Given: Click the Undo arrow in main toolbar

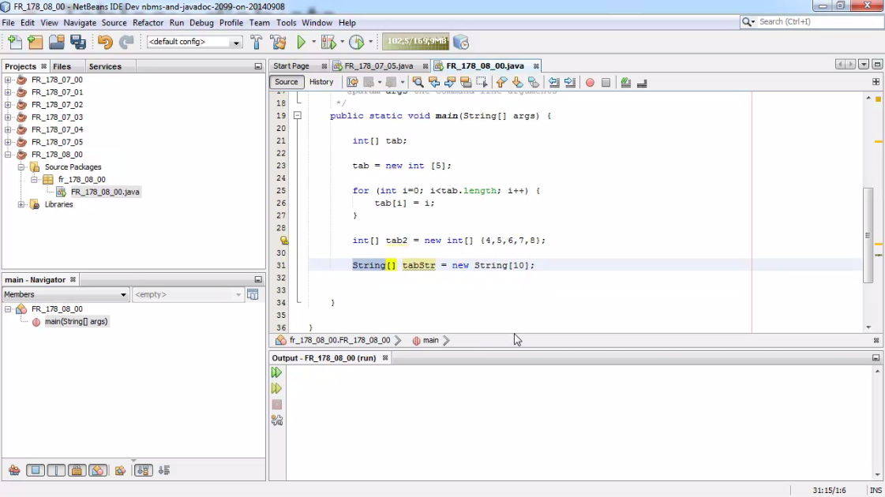Looking at the screenshot, I should [x=105, y=42].
